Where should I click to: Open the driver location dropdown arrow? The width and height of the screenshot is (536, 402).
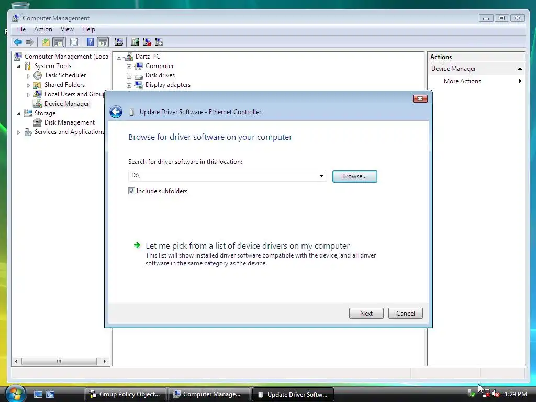click(321, 176)
